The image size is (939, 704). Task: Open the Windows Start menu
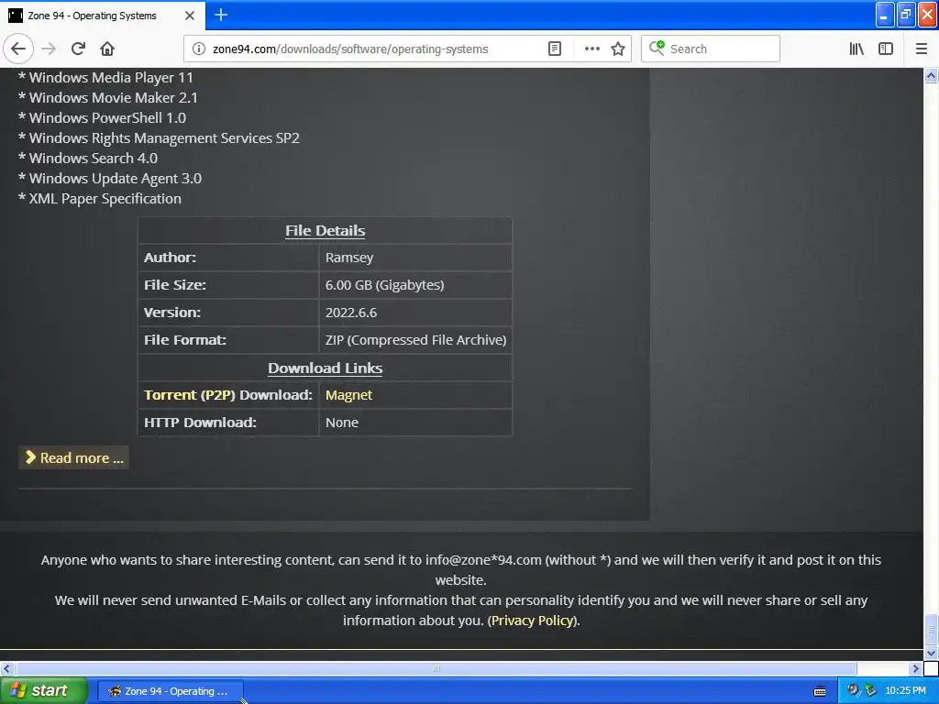[43, 691]
